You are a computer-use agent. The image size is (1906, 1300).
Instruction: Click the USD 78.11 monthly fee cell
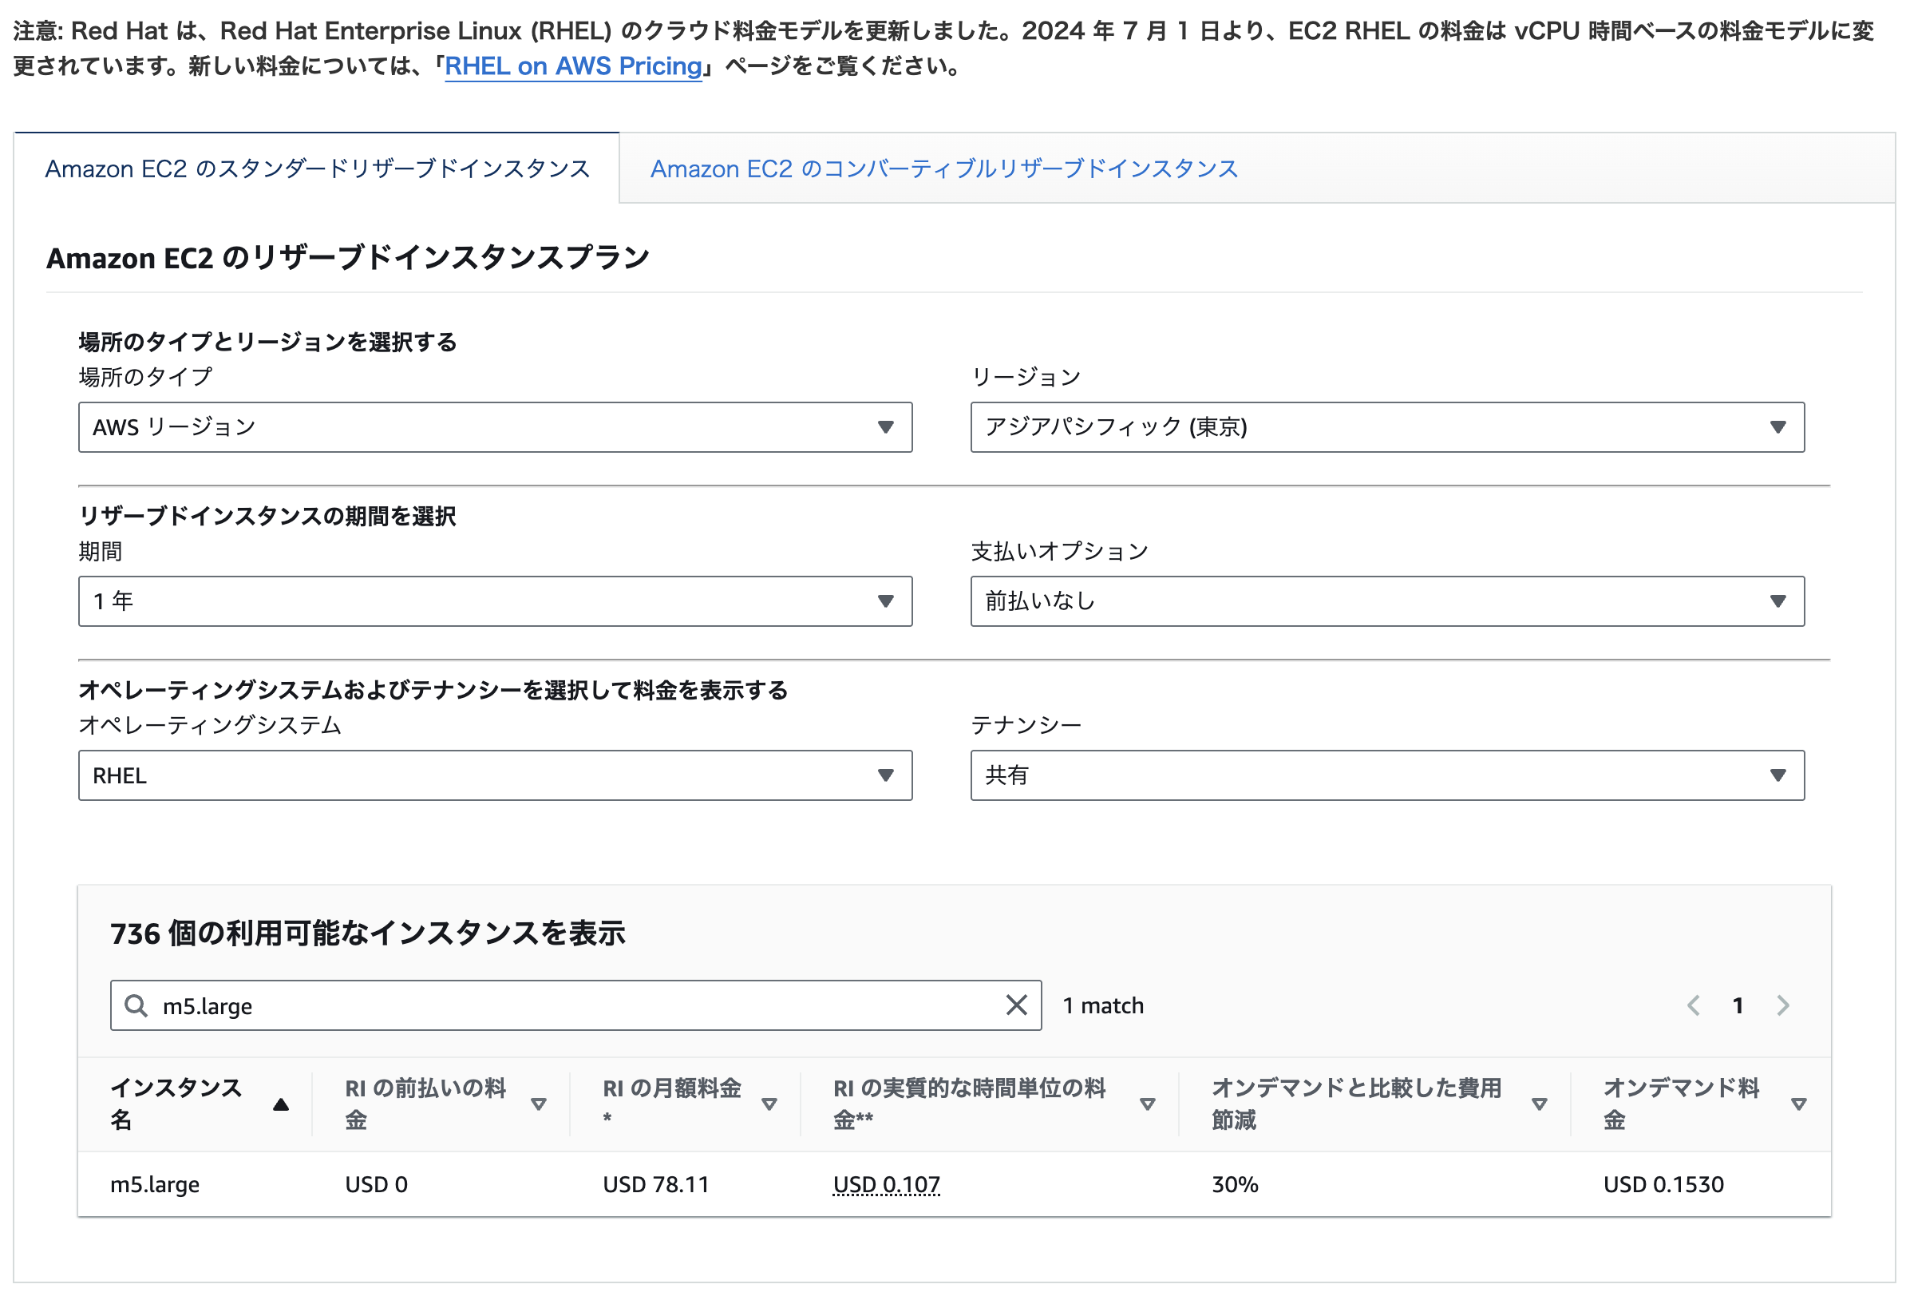[x=655, y=1184]
